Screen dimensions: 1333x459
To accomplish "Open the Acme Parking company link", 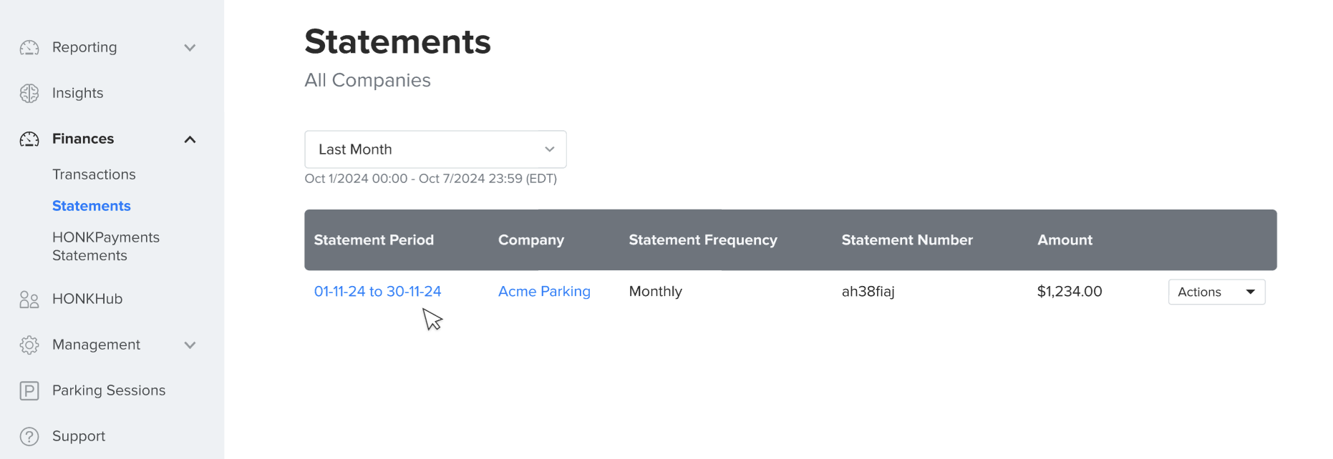I will 544,291.
